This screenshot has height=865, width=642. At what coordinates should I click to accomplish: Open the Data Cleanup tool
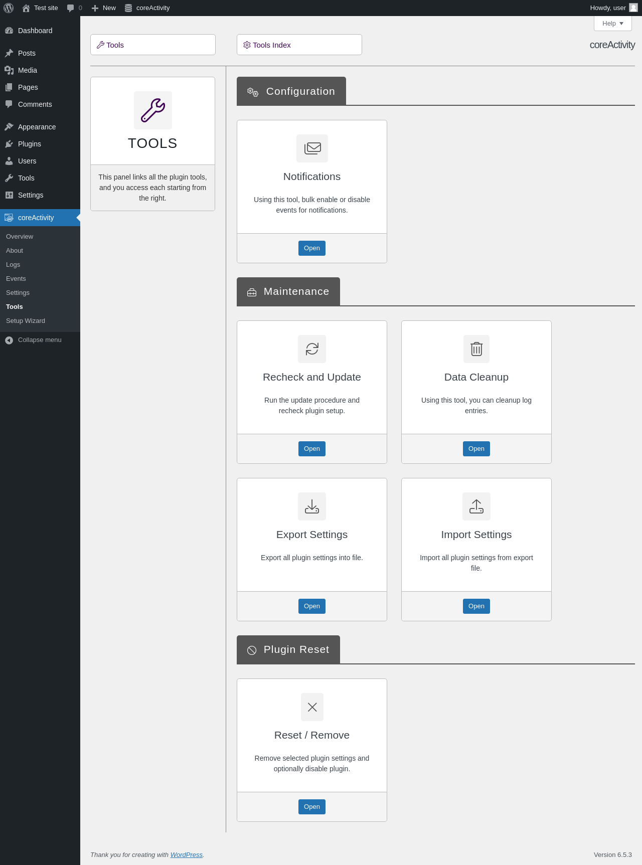(x=476, y=449)
